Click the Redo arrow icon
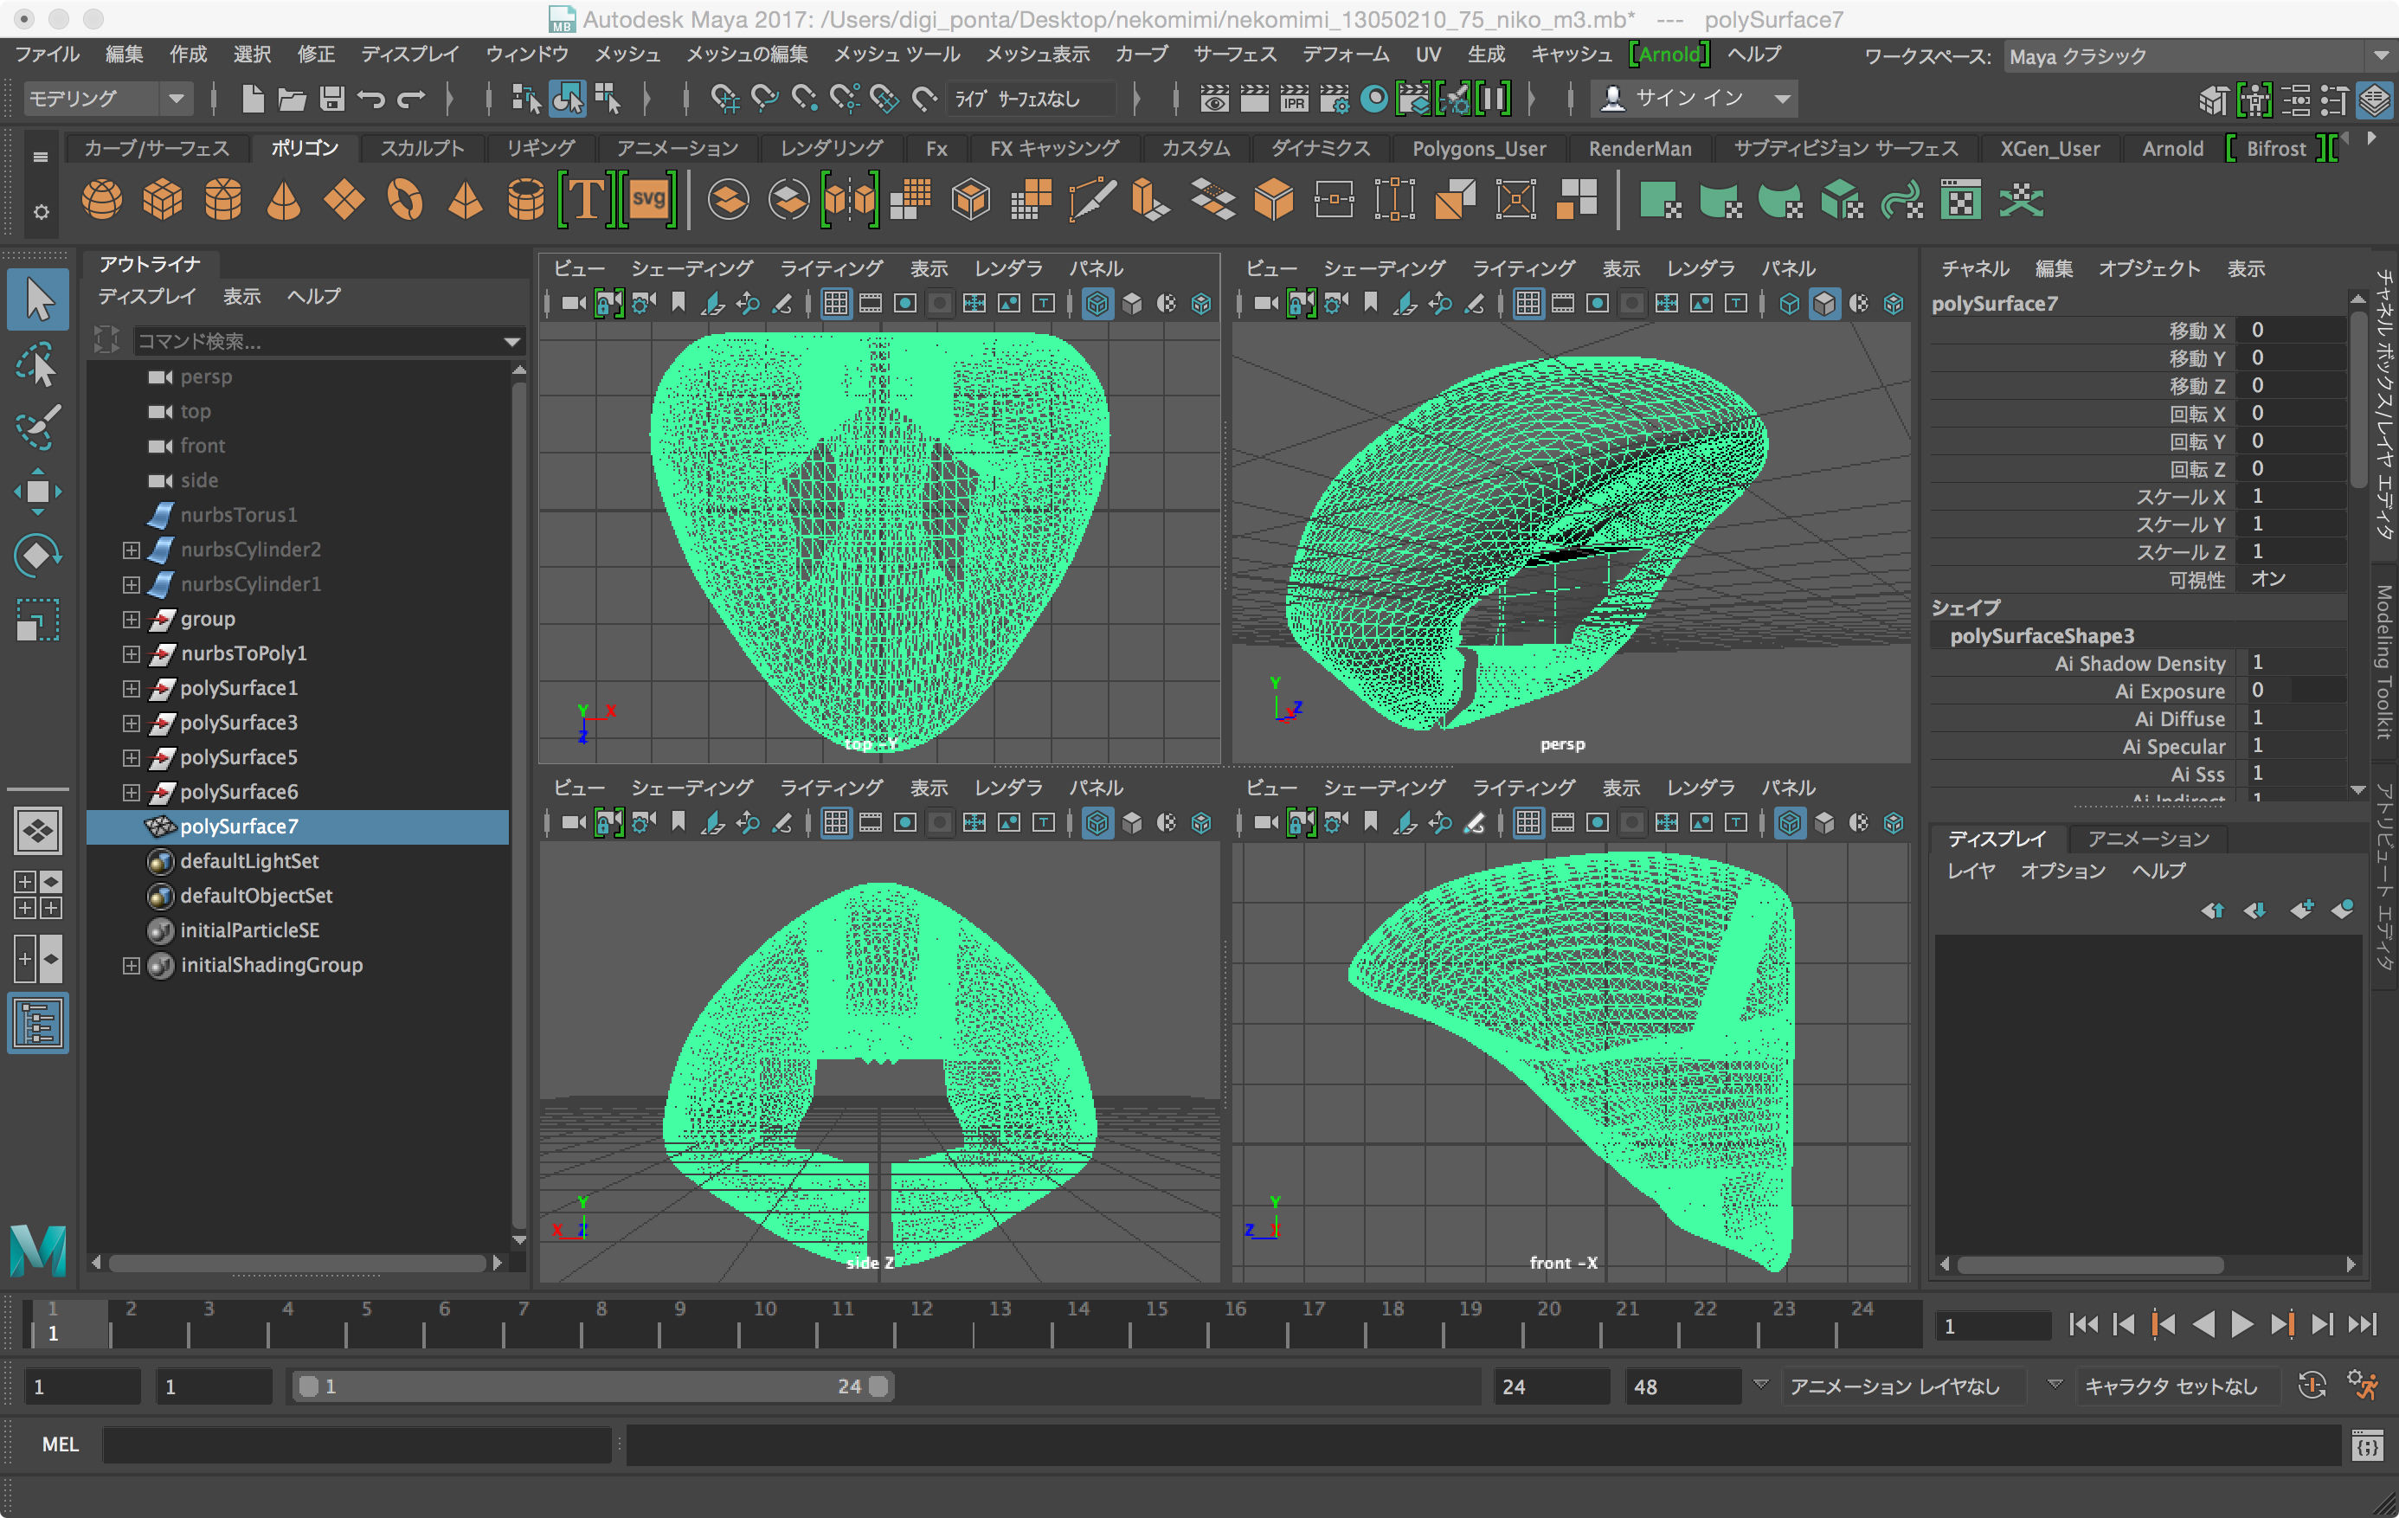This screenshot has height=1518, width=2399. click(x=411, y=99)
